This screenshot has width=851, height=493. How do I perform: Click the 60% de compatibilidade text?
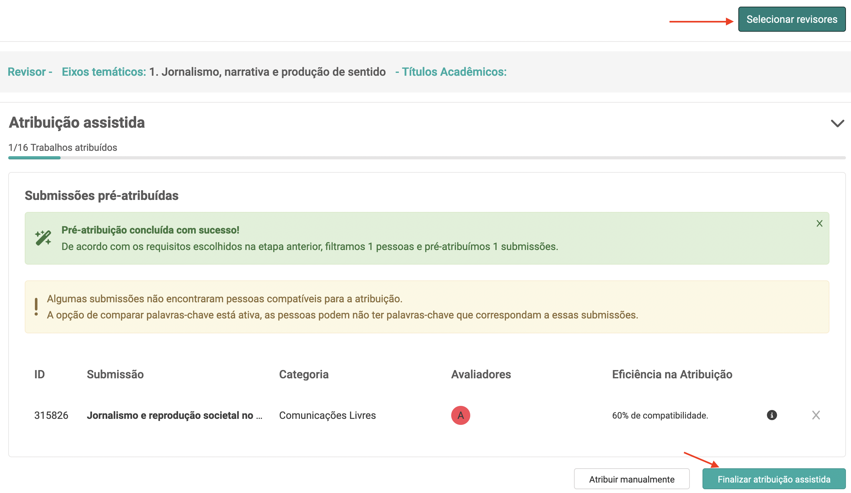coord(660,415)
